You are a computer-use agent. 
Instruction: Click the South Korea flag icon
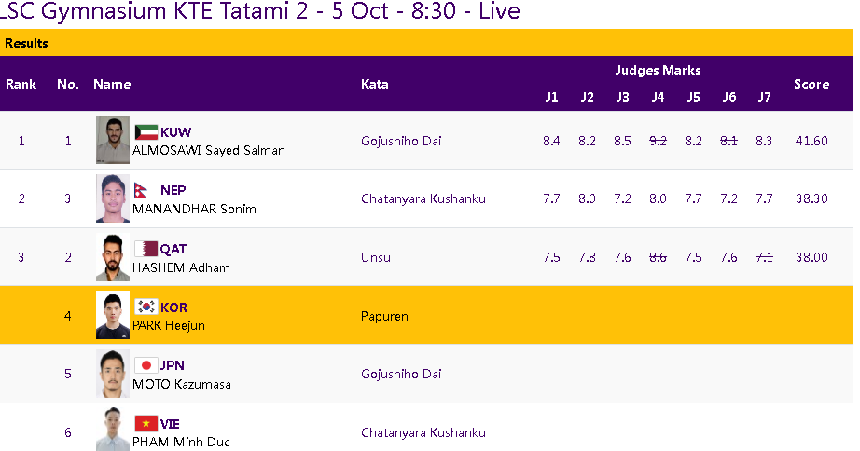coord(146,307)
